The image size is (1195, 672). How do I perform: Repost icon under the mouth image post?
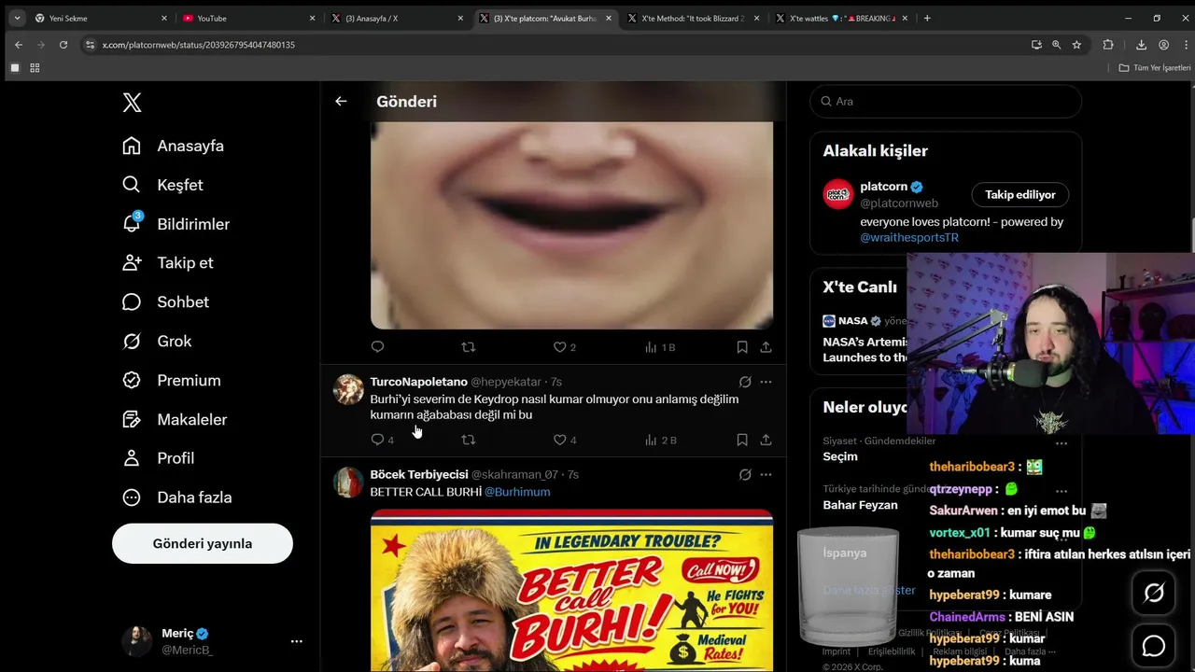click(x=469, y=347)
